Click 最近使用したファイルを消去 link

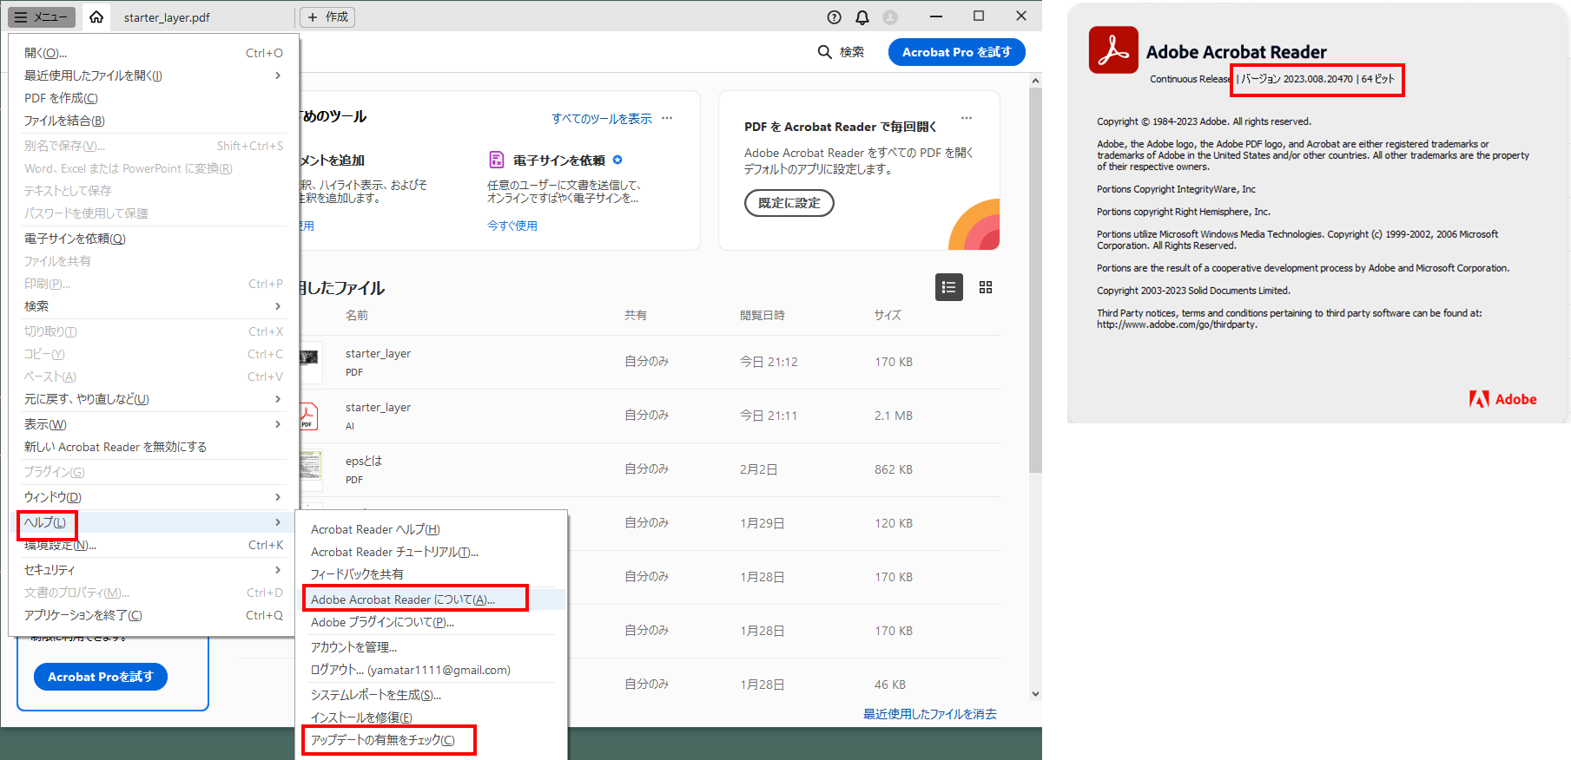[x=930, y=714]
